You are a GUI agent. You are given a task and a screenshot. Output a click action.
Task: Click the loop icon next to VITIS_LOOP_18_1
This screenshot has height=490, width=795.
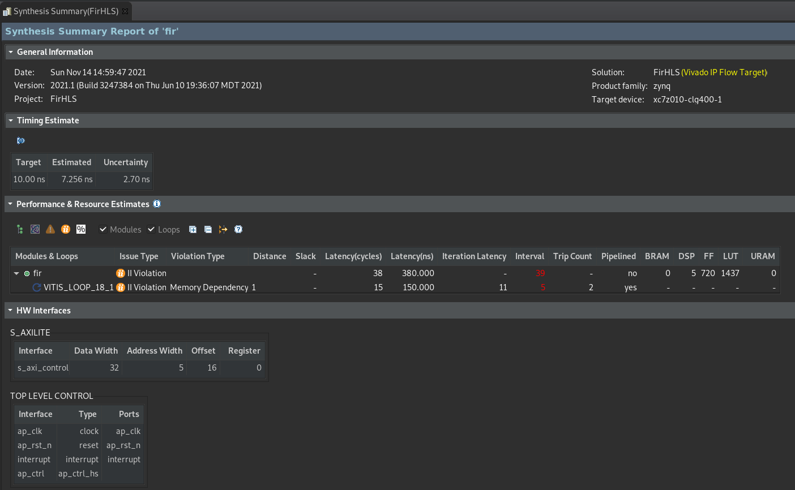click(x=37, y=287)
